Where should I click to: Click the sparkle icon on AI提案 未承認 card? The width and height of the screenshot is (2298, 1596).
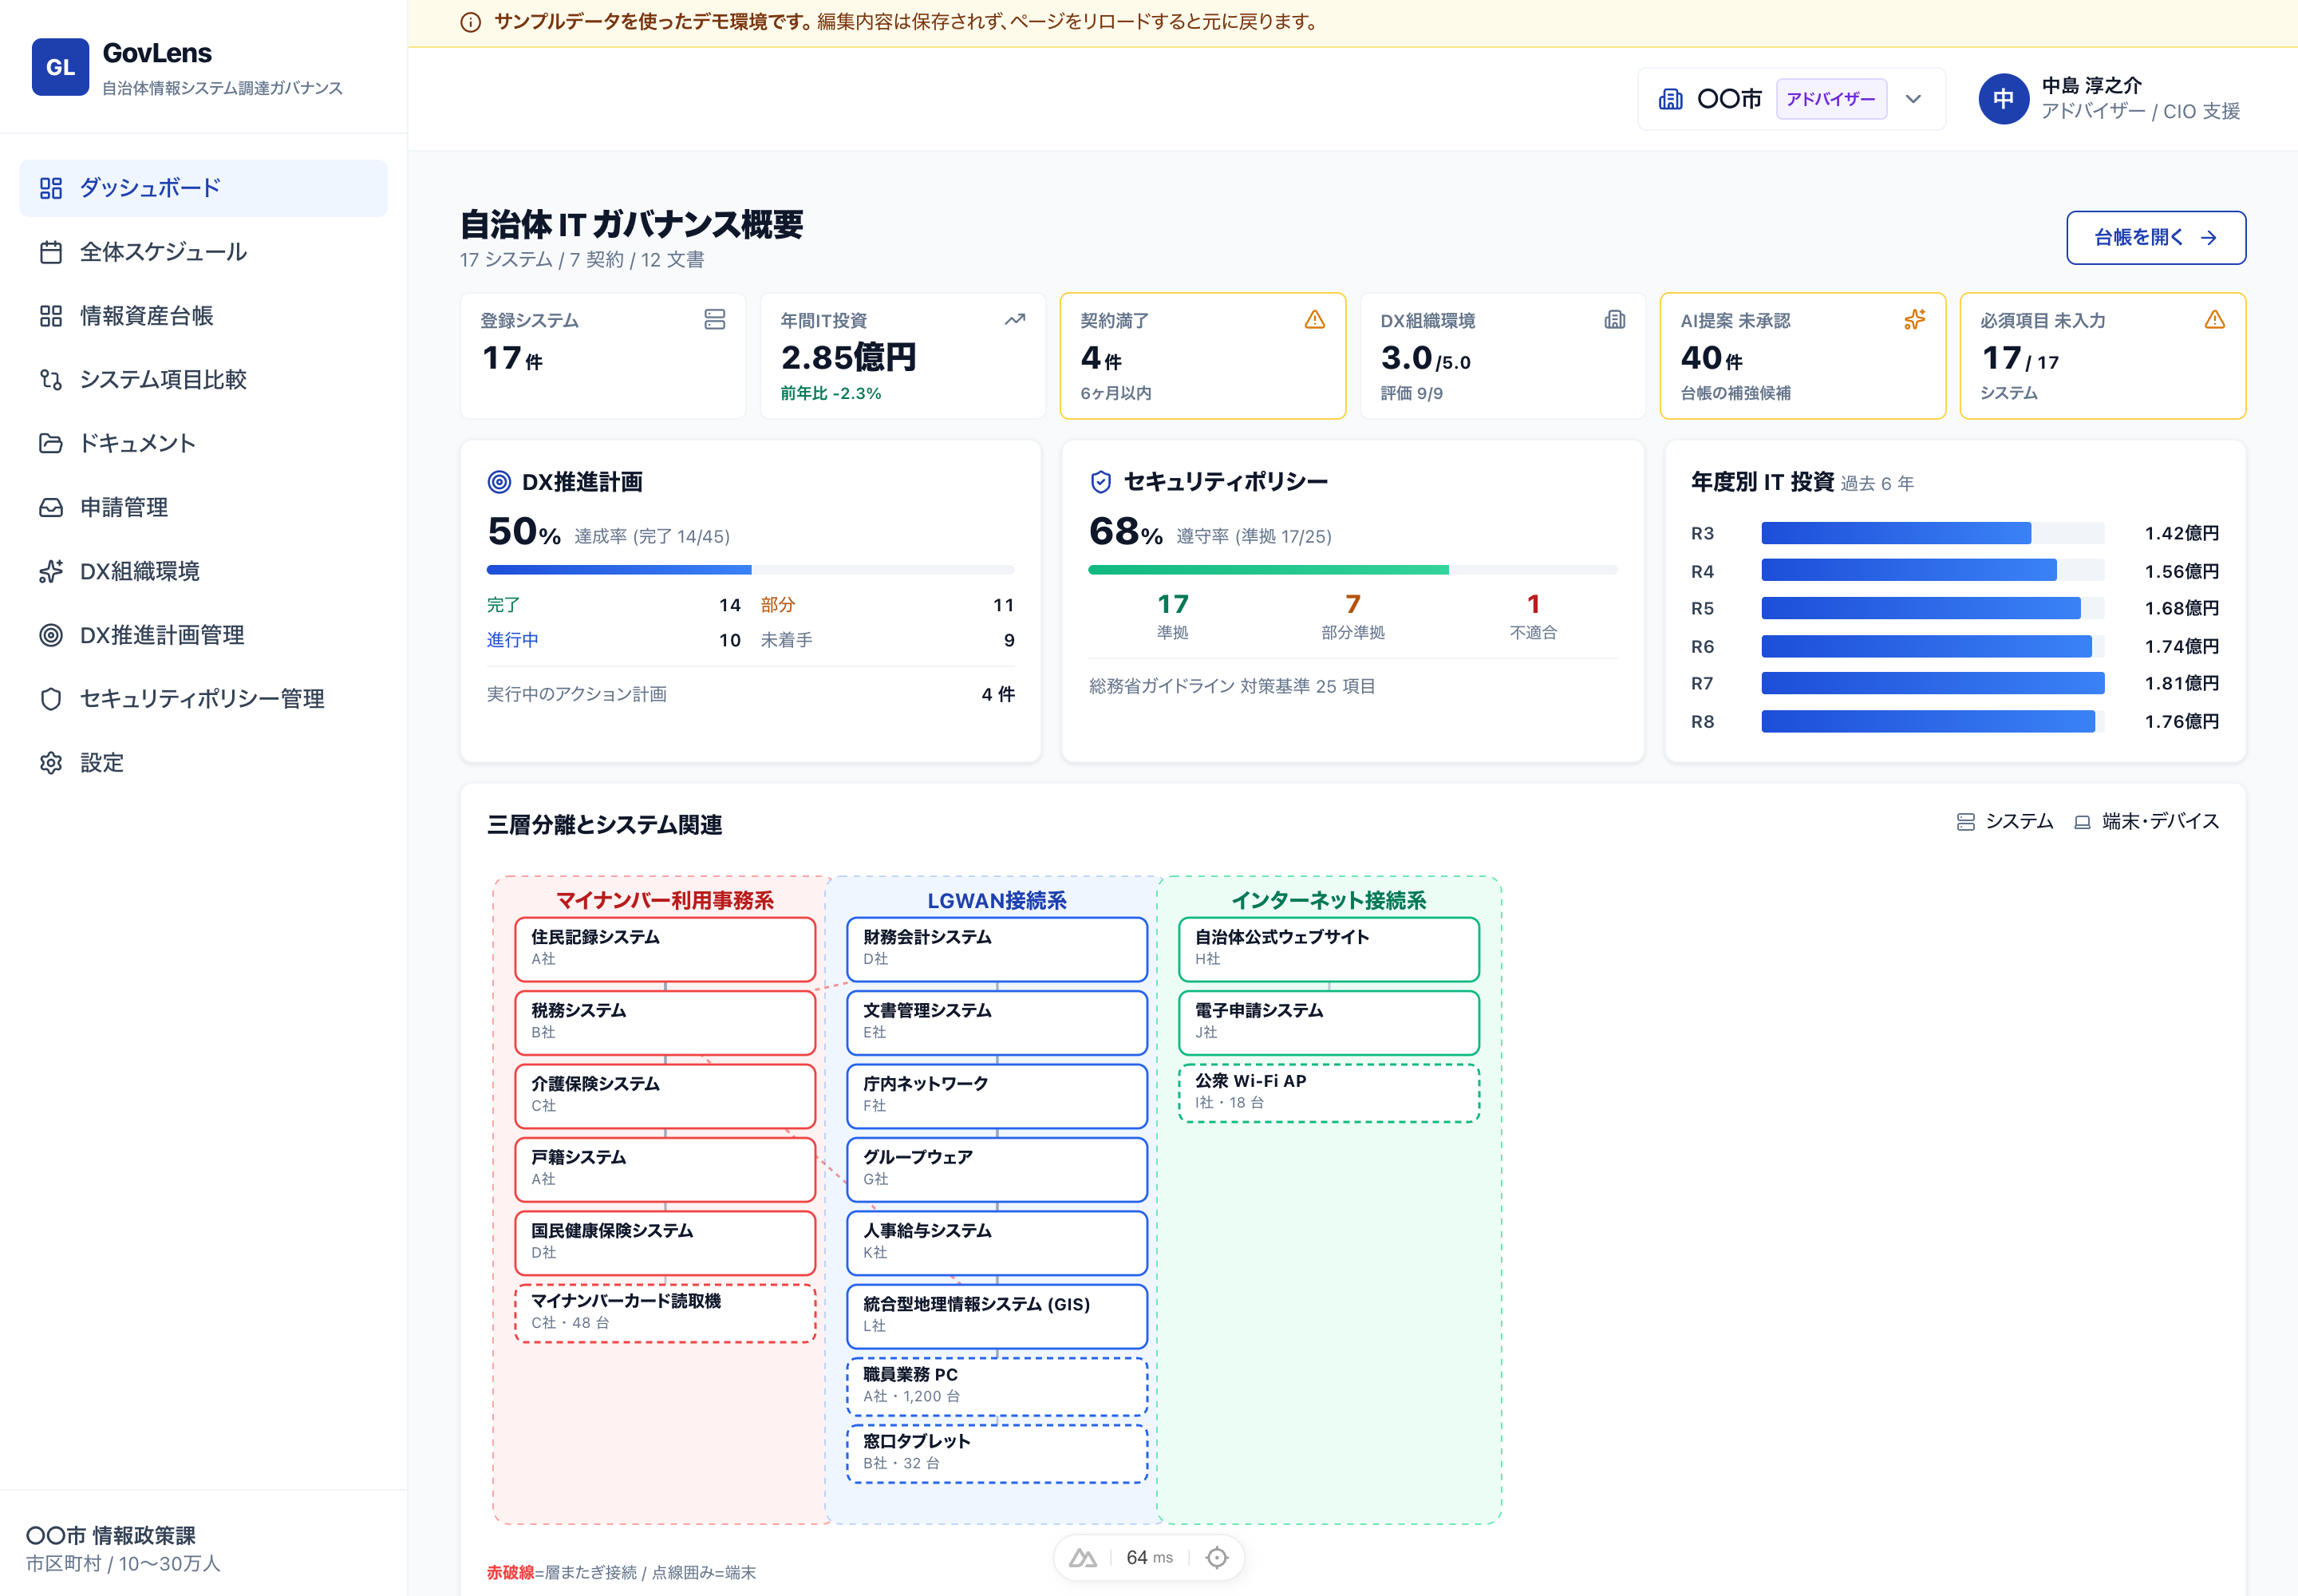click(x=1914, y=319)
